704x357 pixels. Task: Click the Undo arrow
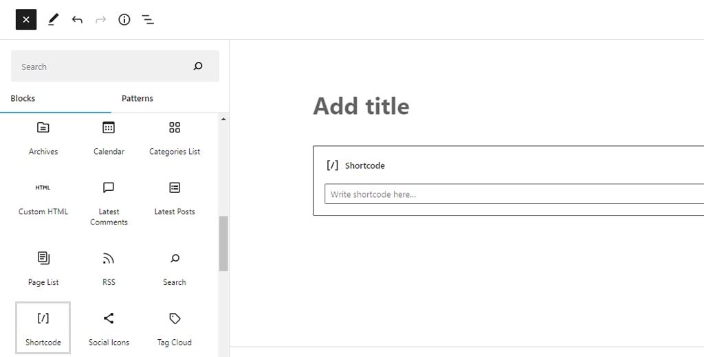pos(77,20)
